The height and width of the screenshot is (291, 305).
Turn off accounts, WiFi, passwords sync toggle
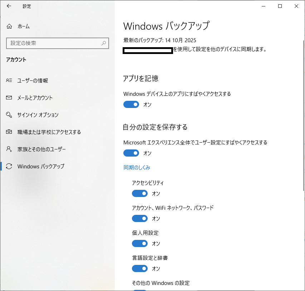pyautogui.click(x=140, y=218)
